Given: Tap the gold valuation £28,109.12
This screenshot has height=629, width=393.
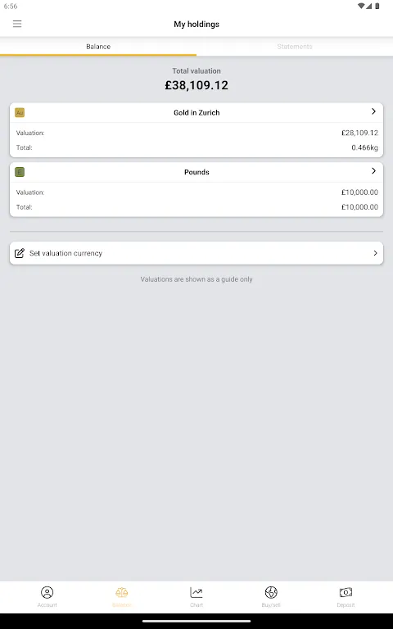Looking at the screenshot, I should click(x=359, y=133).
